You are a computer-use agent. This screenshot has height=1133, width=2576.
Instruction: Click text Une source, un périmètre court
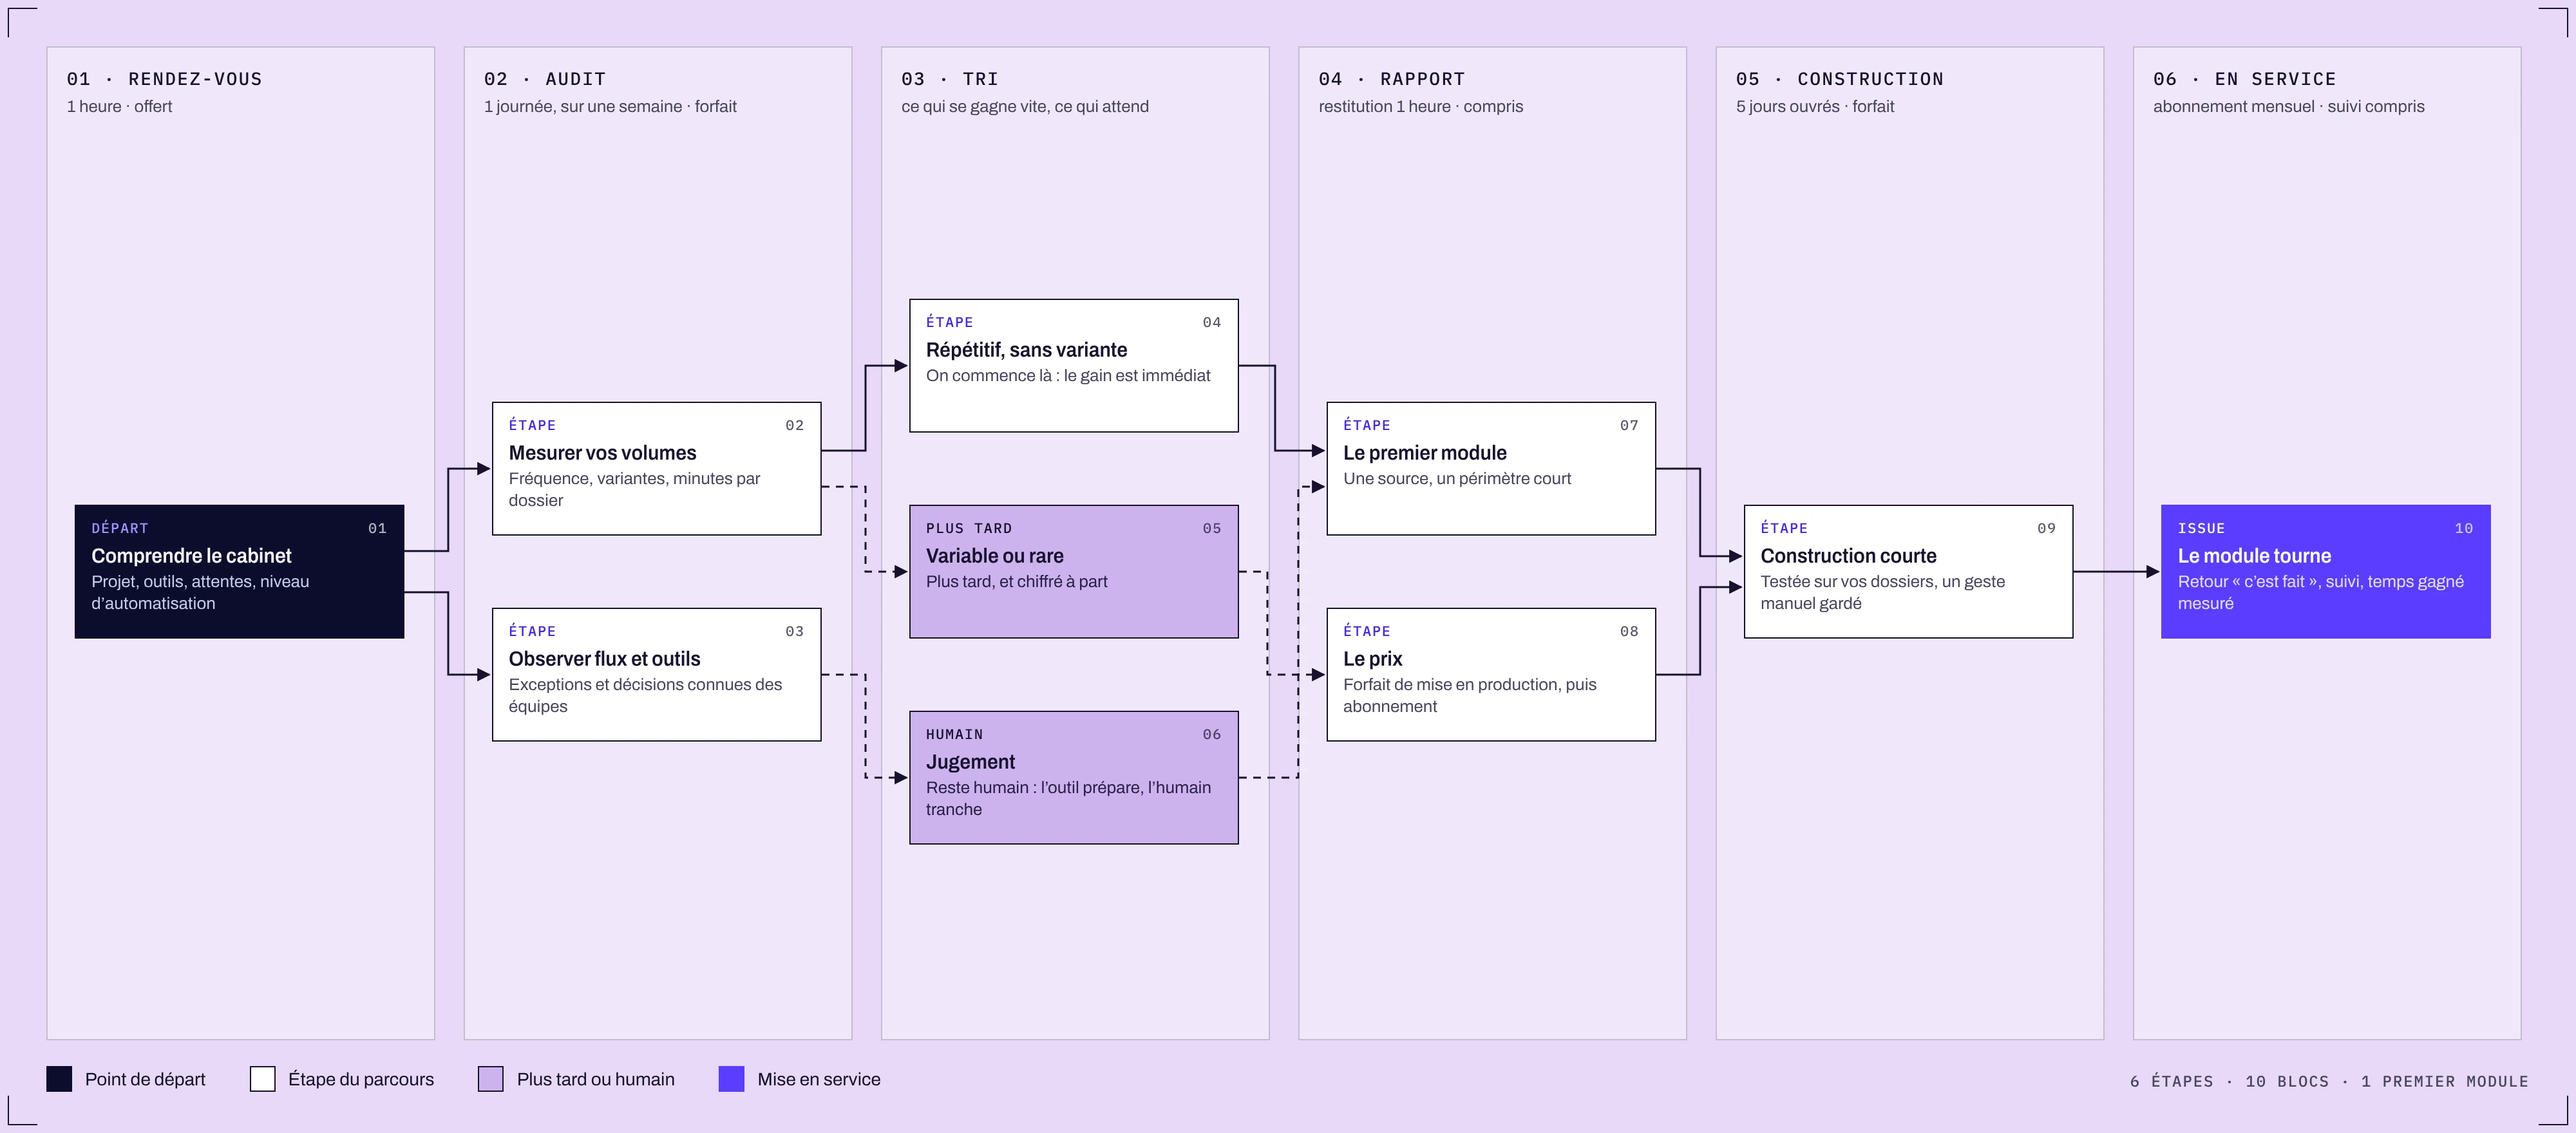point(1457,478)
